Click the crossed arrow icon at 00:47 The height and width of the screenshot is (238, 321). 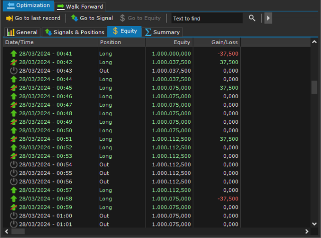pyautogui.click(x=14, y=105)
